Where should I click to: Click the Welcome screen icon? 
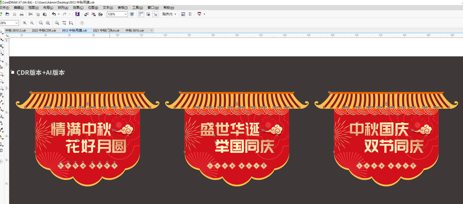[x=183, y=14]
